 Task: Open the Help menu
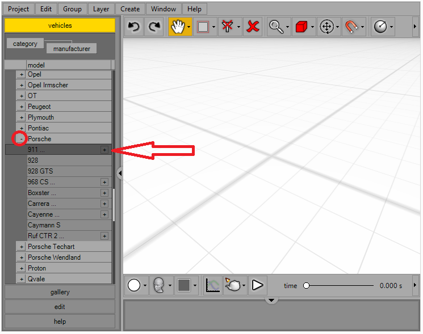pyautogui.click(x=195, y=9)
